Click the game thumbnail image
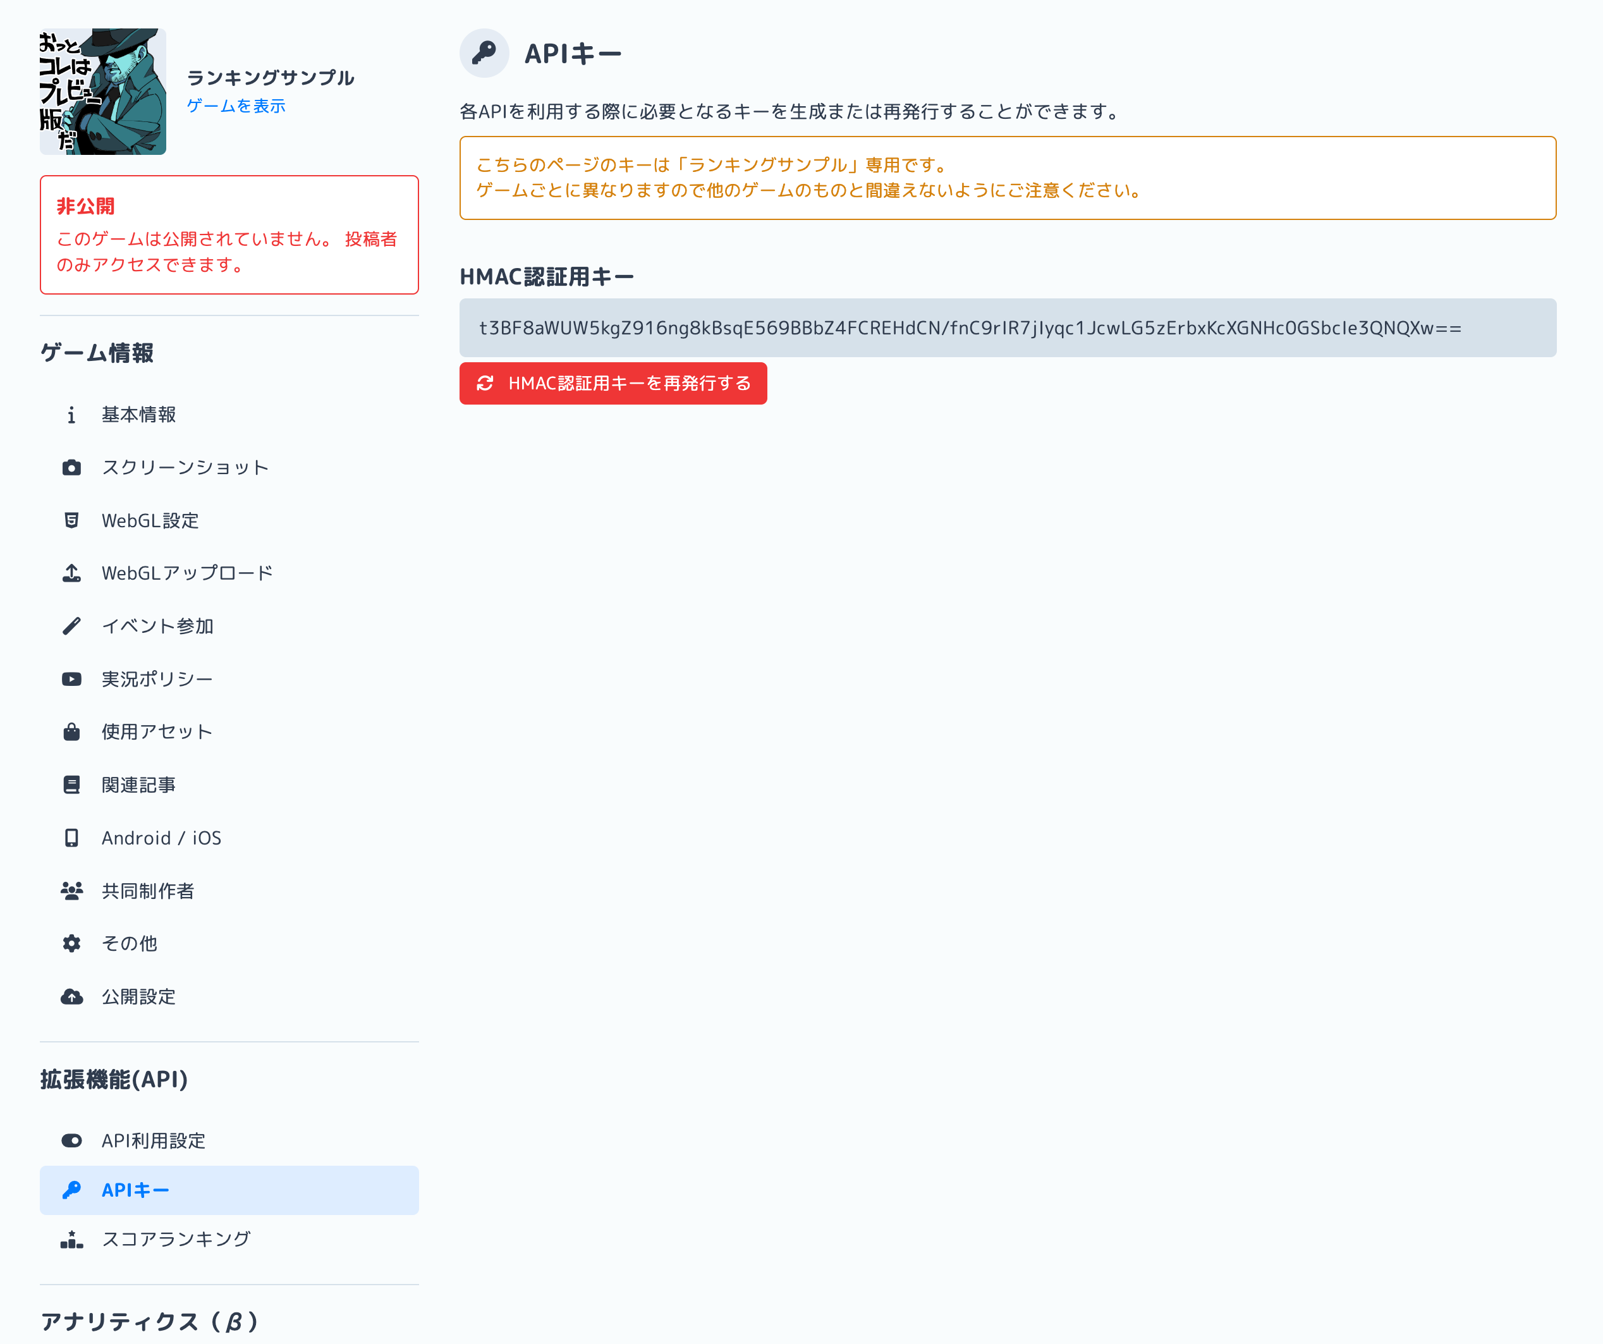The width and height of the screenshot is (1603, 1344). coord(103,92)
